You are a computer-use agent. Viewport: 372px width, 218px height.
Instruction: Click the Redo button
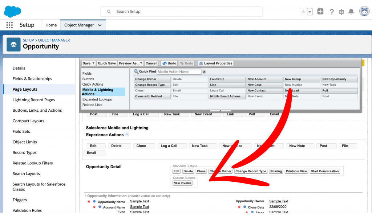(186, 63)
